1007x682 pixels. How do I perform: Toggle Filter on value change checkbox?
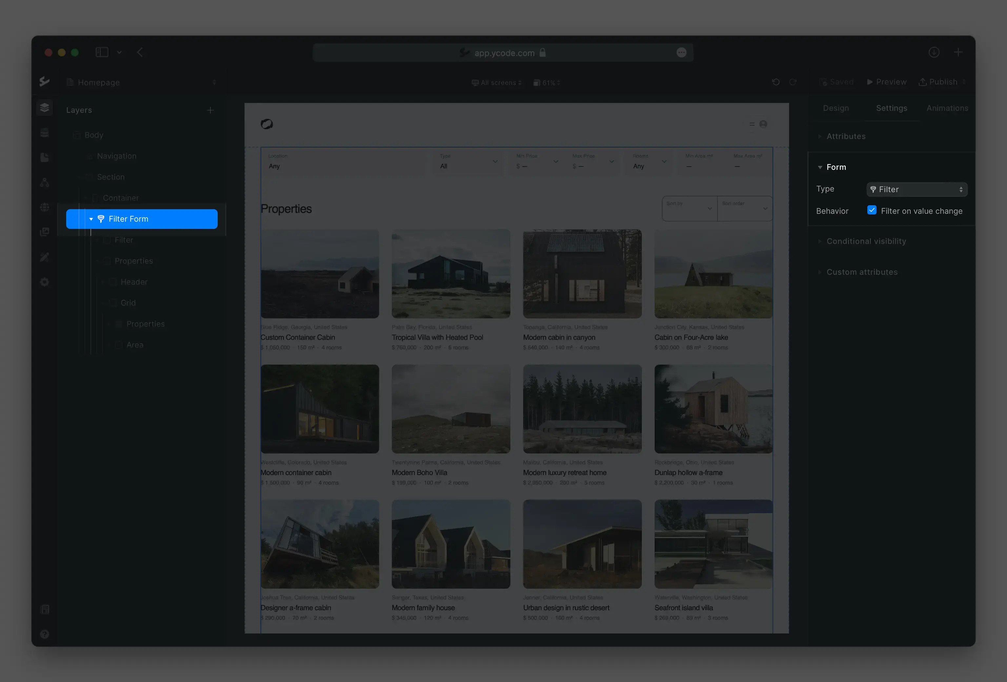(x=872, y=210)
